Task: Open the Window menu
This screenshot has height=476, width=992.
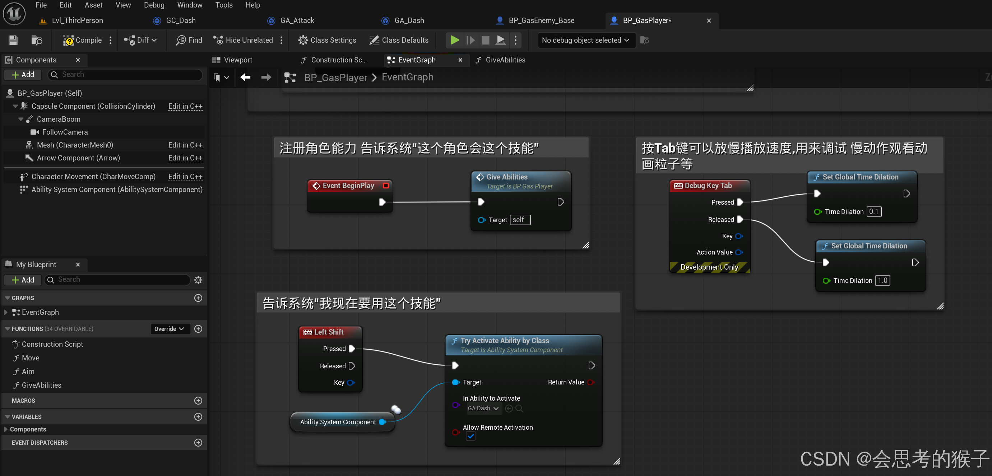Action: (190, 5)
